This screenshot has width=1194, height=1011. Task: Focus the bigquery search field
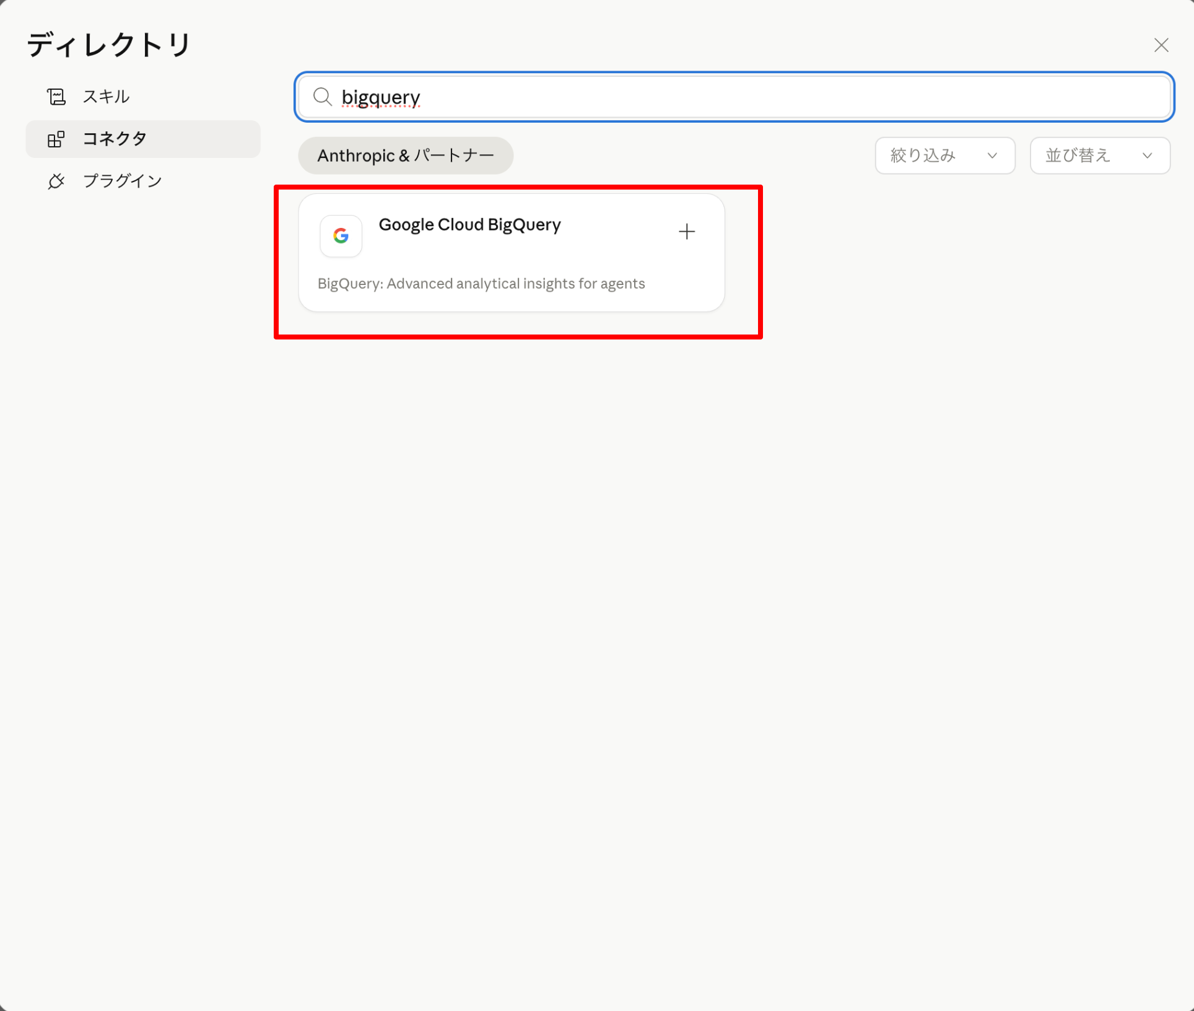[x=743, y=97]
